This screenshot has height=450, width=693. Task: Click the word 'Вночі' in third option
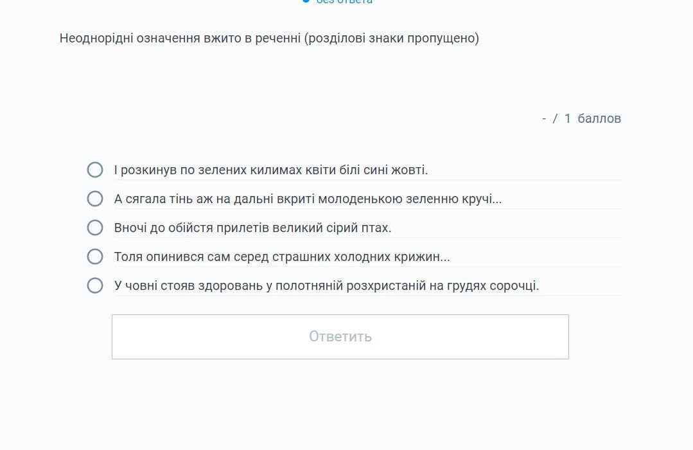[x=130, y=228]
